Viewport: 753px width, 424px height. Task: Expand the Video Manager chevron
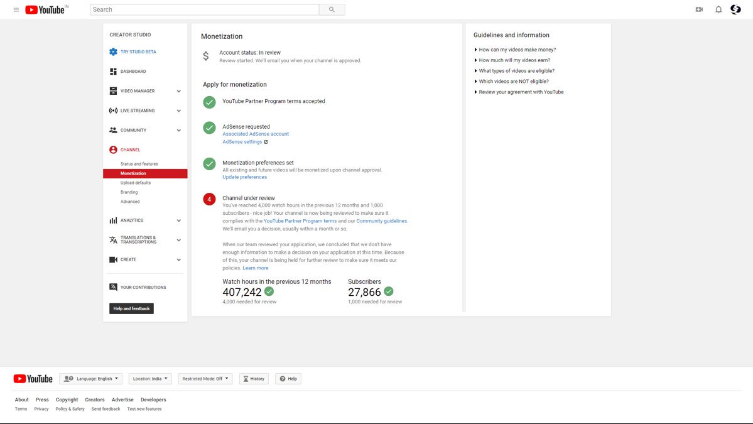coord(178,91)
